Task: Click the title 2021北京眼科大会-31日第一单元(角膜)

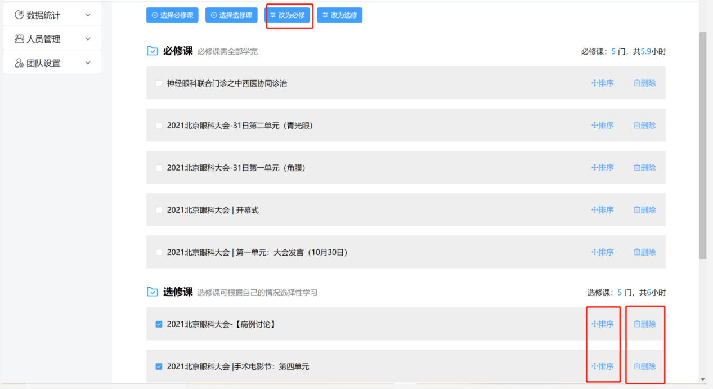Action: [236, 168]
